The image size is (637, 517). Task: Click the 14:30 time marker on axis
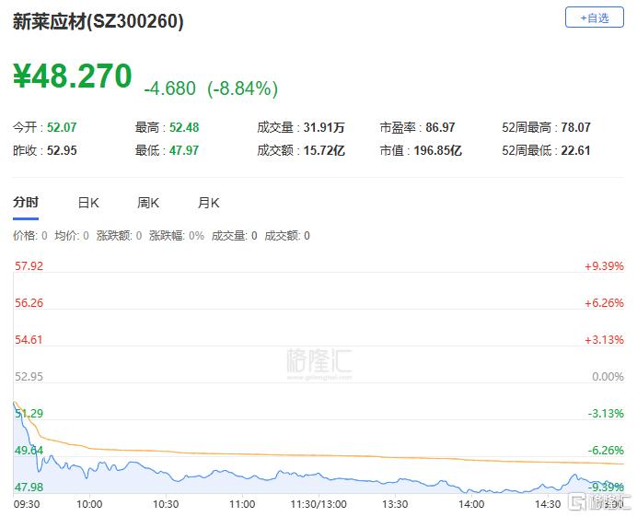(x=548, y=504)
